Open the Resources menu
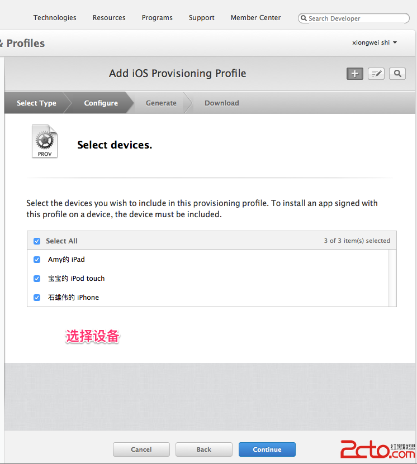This screenshot has width=417, height=464. 109,18
